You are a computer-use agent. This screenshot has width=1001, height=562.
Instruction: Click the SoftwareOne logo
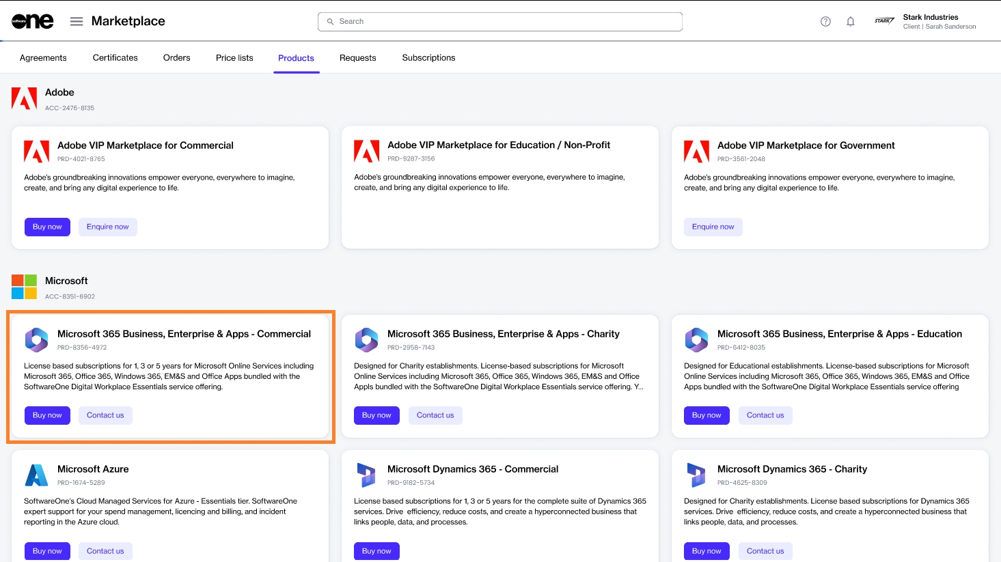click(32, 21)
